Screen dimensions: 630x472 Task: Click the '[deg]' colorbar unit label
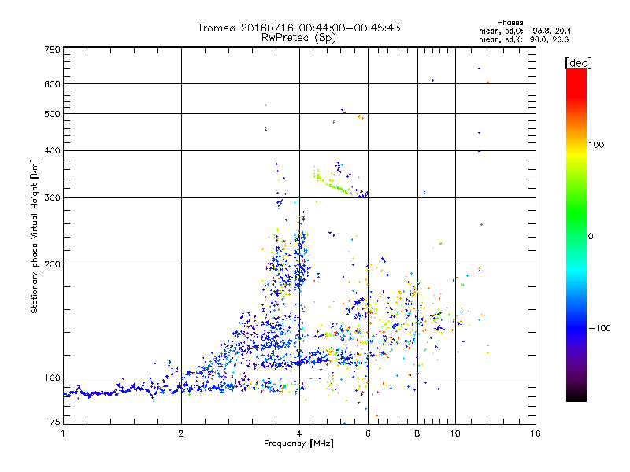click(x=578, y=63)
